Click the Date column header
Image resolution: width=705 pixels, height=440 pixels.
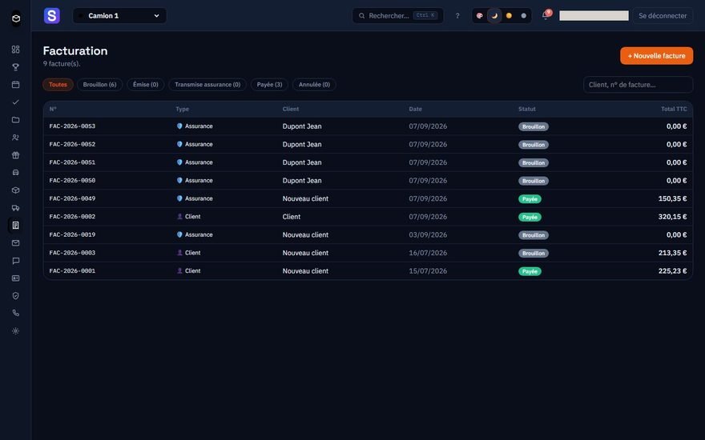[416, 109]
